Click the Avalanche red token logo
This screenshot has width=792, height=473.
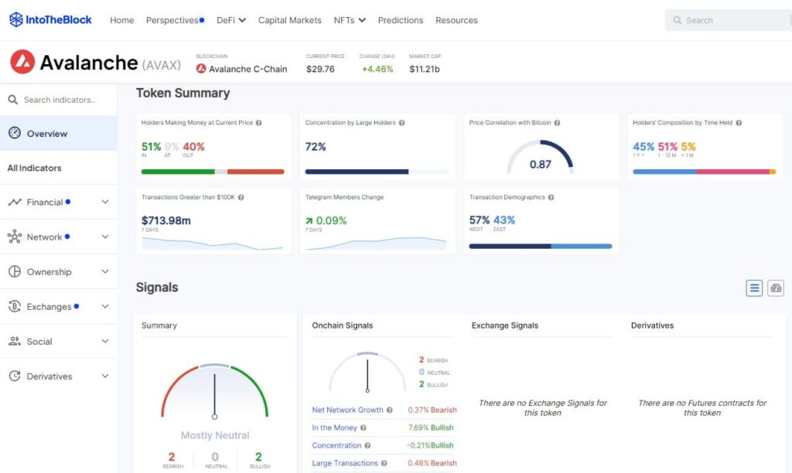click(x=22, y=62)
